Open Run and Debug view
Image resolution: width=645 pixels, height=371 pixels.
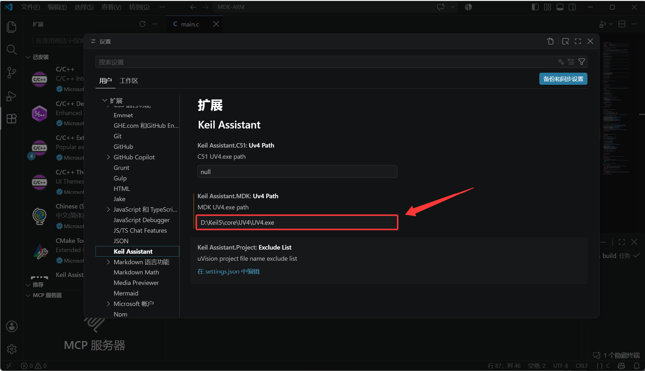pyautogui.click(x=11, y=96)
